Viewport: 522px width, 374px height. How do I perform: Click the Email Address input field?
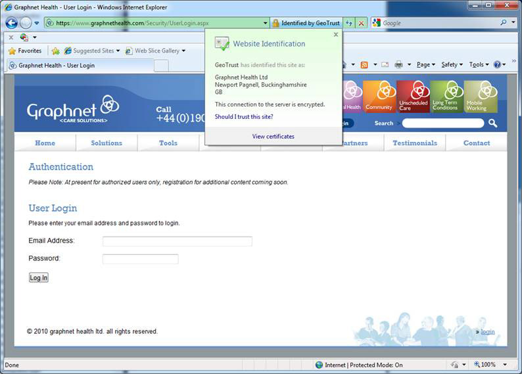(x=177, y=241)
